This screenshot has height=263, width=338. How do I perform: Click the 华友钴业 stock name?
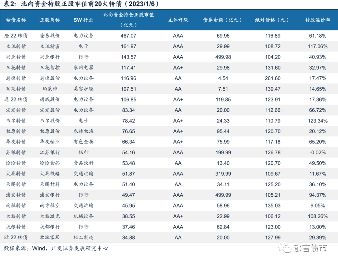pos(50,142)
